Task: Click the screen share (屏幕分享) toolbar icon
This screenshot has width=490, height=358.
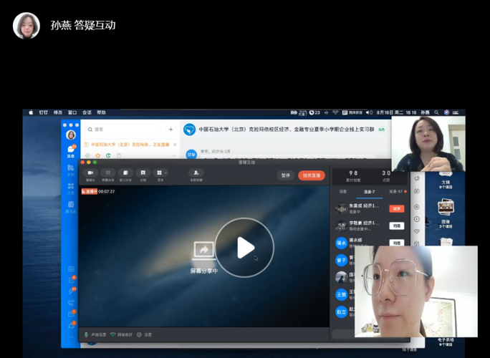Action: coord(108,174)
